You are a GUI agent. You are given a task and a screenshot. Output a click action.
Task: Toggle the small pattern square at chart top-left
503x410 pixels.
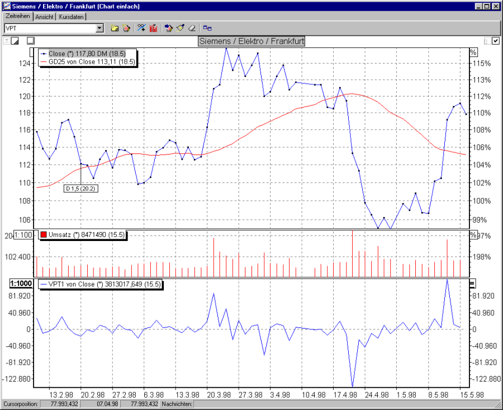15,40
